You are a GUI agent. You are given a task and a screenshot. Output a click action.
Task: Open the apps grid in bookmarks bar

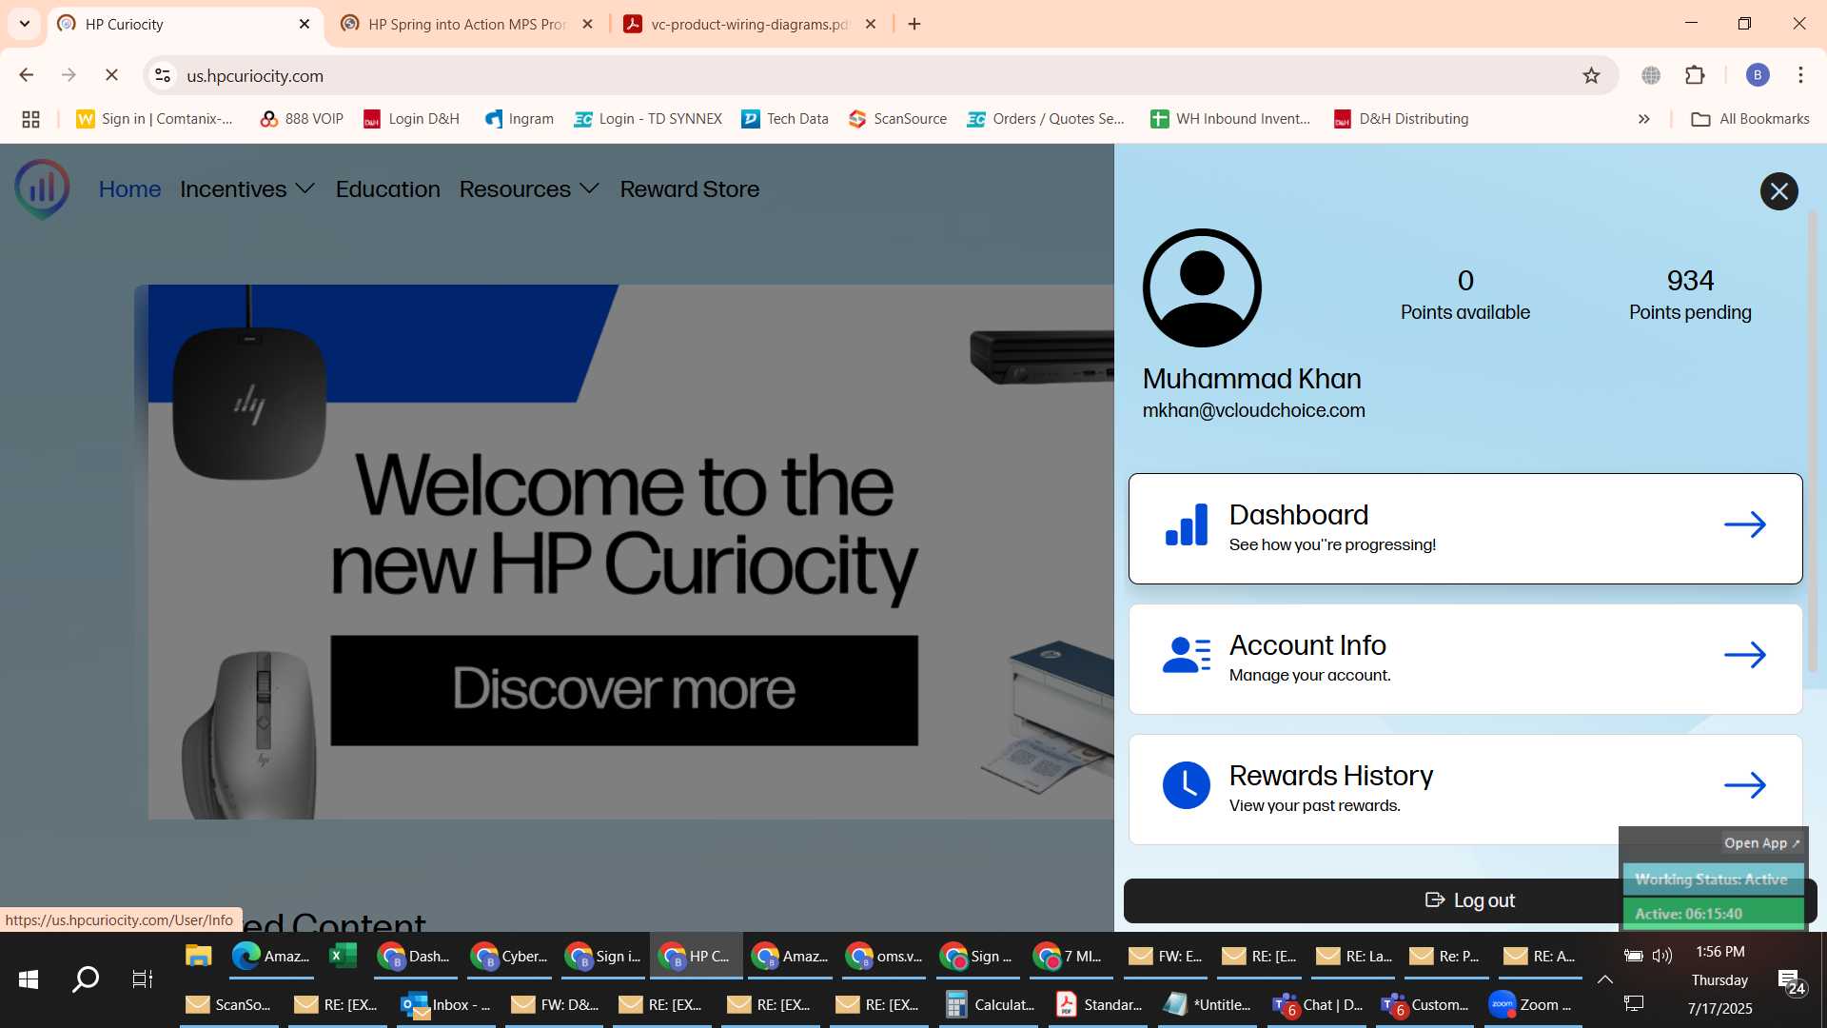30,119
